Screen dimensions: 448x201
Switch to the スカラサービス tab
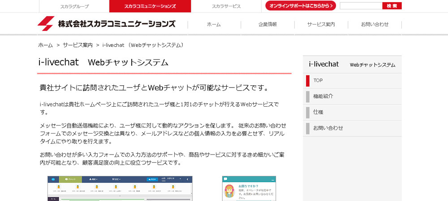click(x=226, y=6)
